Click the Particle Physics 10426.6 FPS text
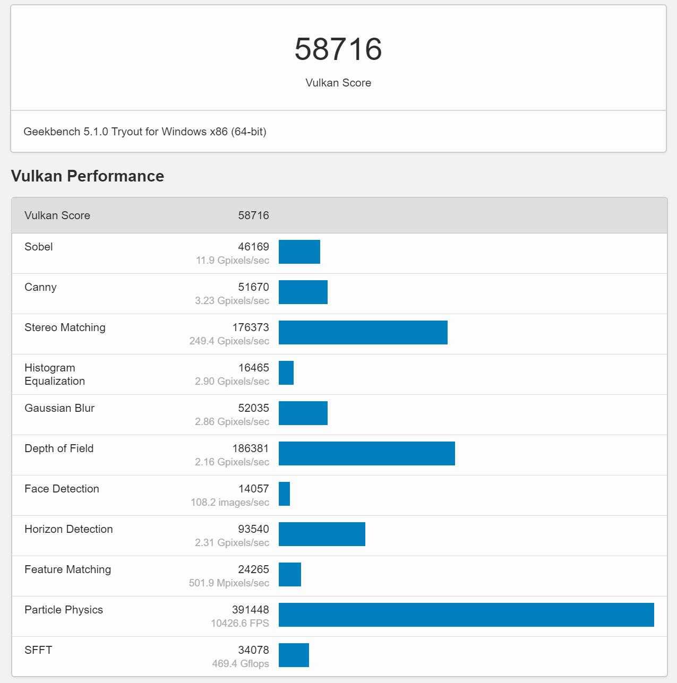Viewport: 677px width, 683px height. coord(240,623)
